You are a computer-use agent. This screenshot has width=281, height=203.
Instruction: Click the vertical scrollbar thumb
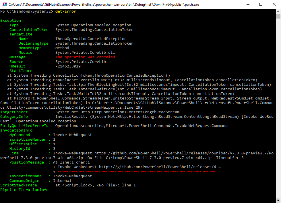pyautogui.click(x=278, y=16)
